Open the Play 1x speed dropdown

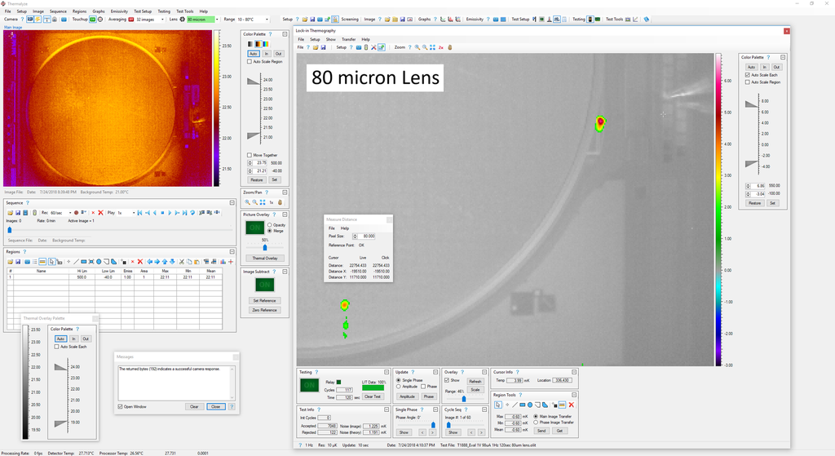click(134, 213)
